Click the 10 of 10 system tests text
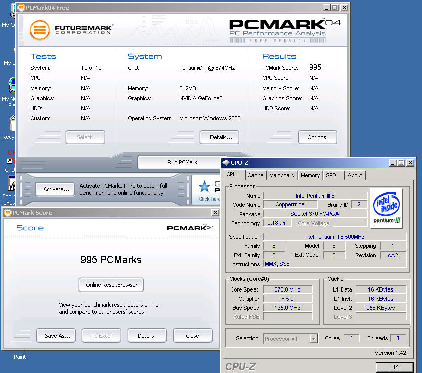The image size is (422, 373). click(x=91, y=68)
